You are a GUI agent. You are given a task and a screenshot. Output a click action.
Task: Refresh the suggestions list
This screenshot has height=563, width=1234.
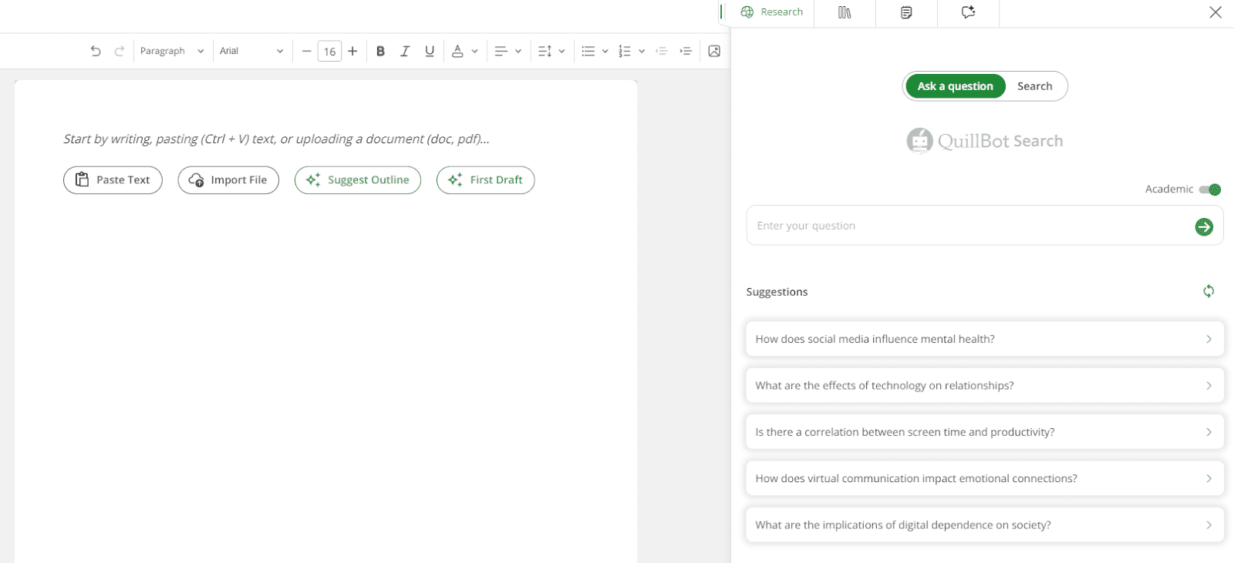pyautogui.click(x=1209, y=291)
